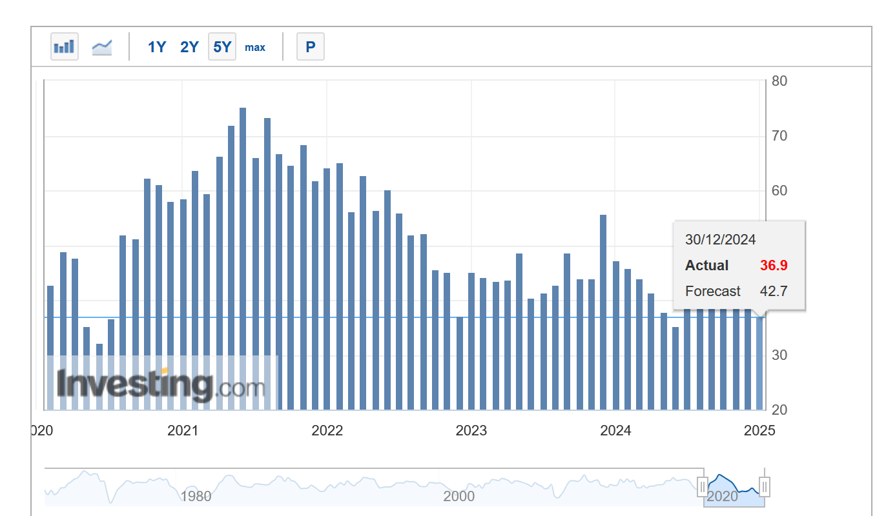Select the 1Y time range
875x516 pixels.
pos(157,47)
